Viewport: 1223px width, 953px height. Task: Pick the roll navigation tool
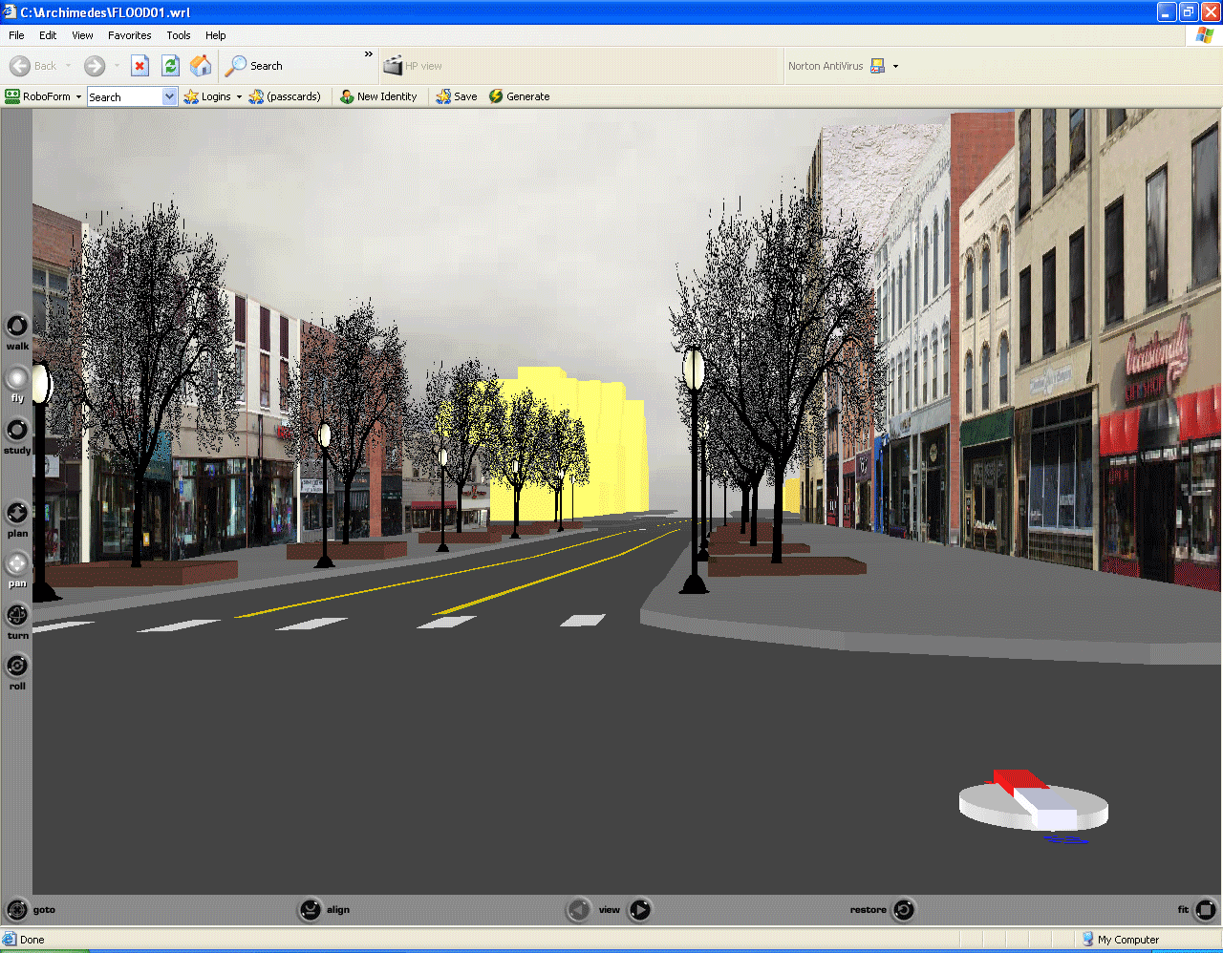(17, 666)
